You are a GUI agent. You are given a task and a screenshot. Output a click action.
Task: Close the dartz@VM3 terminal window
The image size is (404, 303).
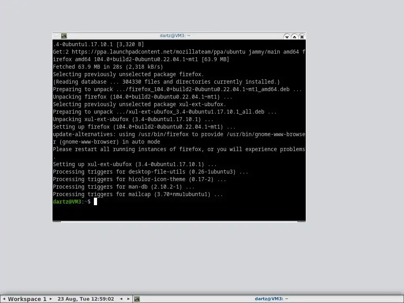302,37
